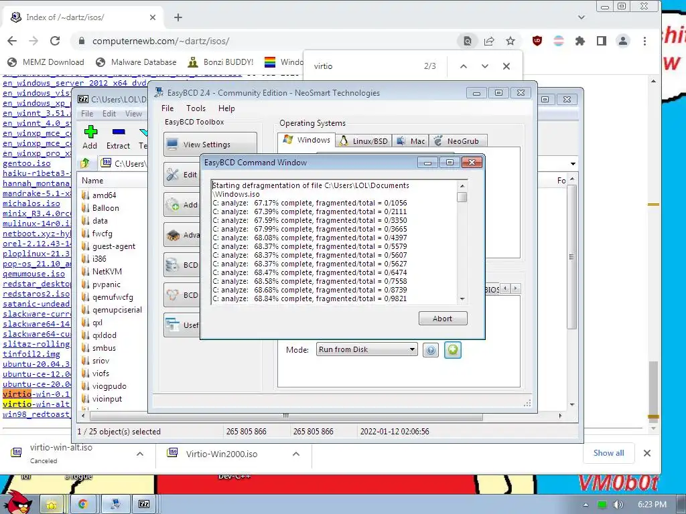
Task: Reload the page in Chrome
Action: [55, 41]
